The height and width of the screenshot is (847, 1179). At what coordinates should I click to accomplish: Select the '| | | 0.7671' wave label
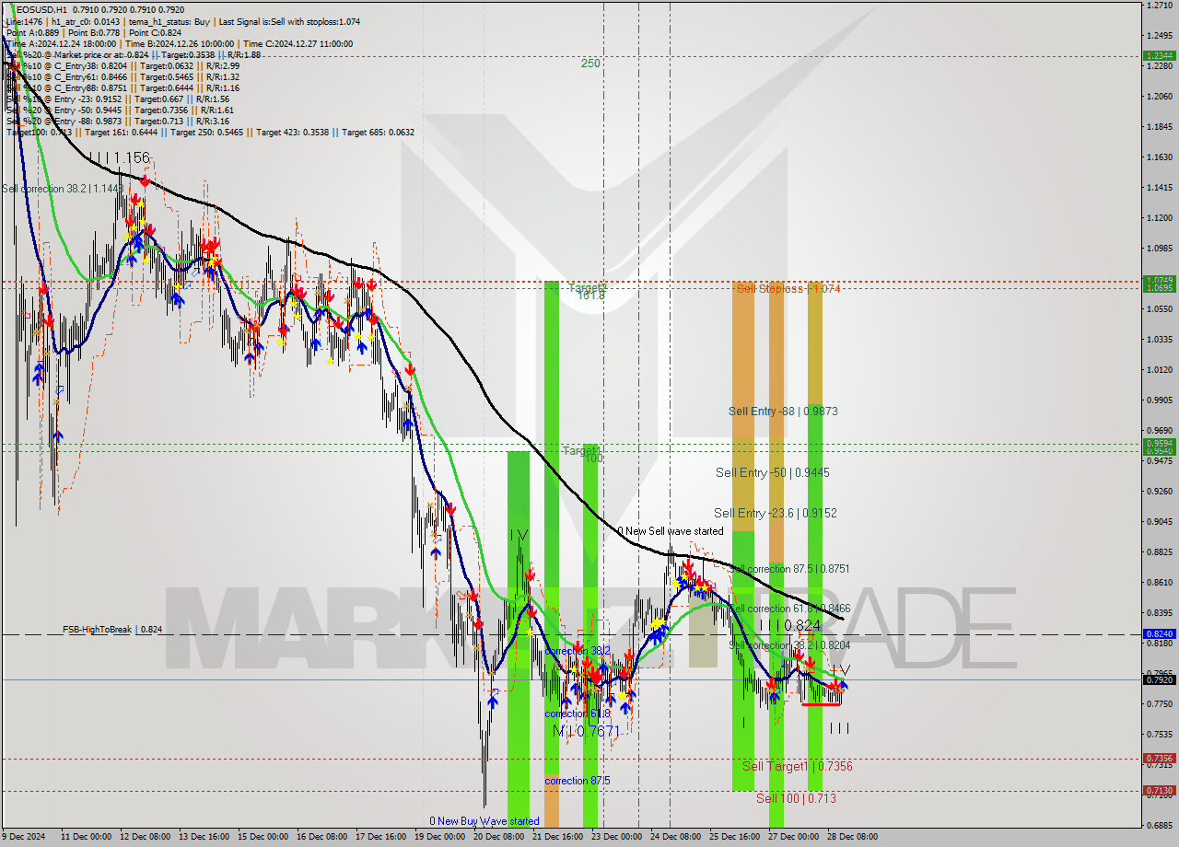tap(586, 730)
